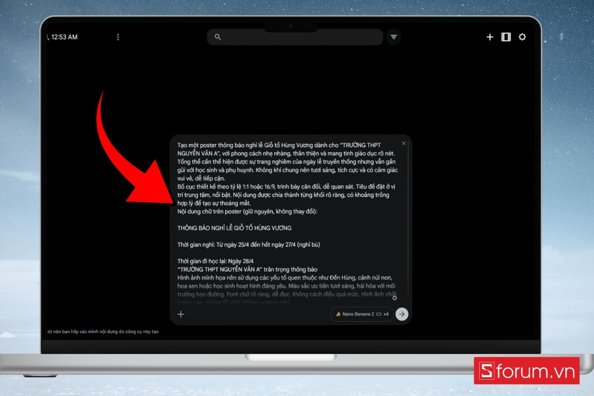Click inside the prompt text area
This screenshot has height=396, width=594.
coord(289,223)
